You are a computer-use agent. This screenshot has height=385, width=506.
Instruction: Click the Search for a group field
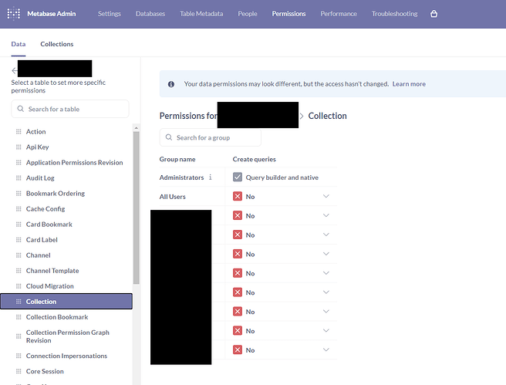pyautogui.click(x=210, y=137)
